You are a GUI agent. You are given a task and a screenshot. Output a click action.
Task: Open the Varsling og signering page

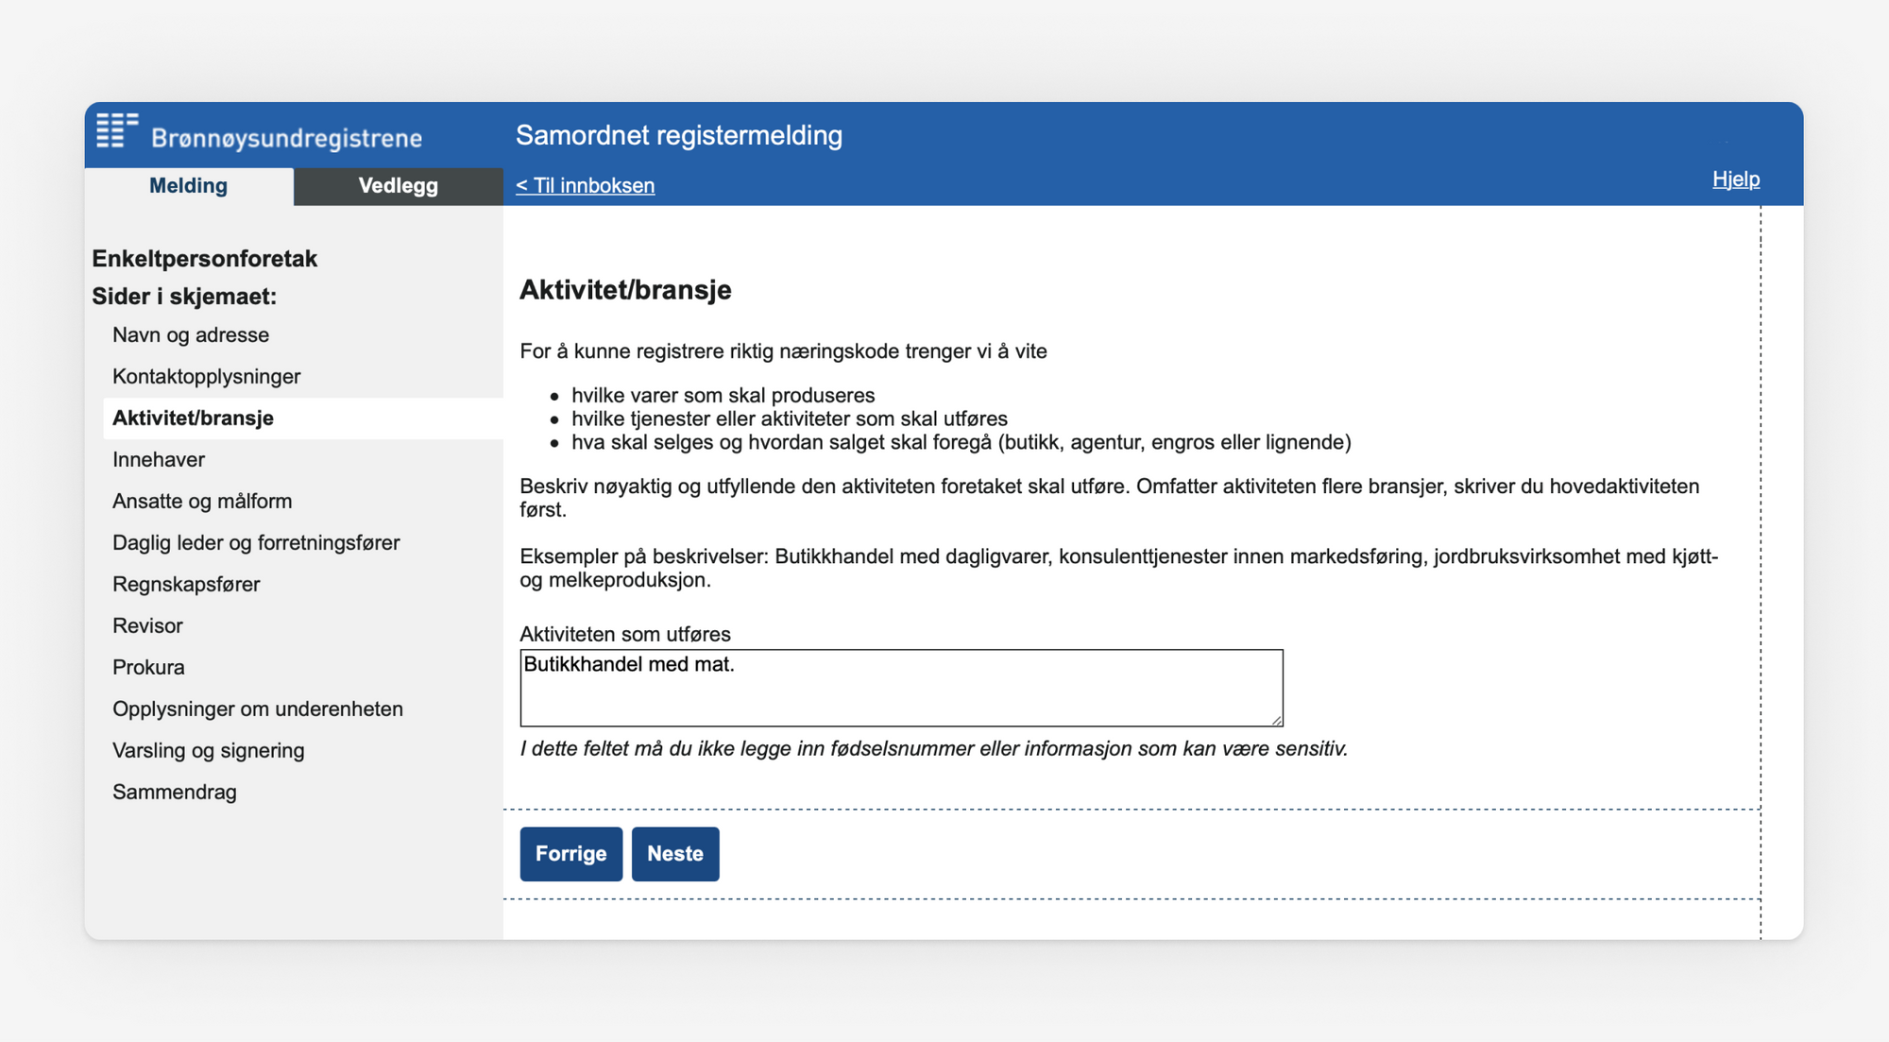(x=209, y=750)
